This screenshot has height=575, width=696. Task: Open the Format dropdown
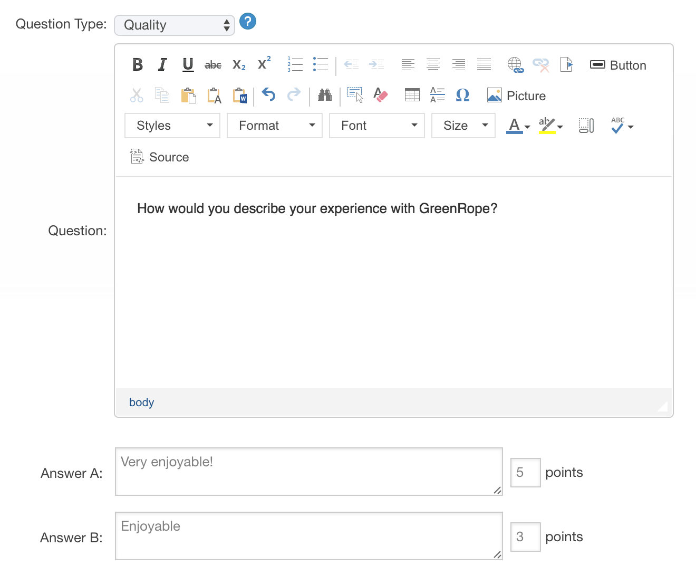[275, 126]
